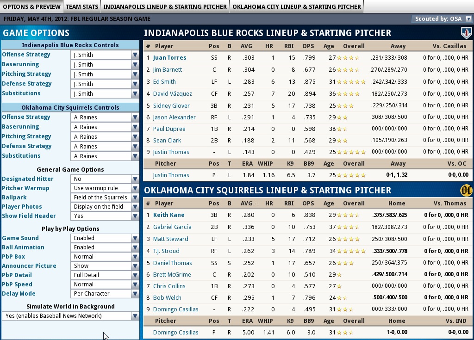This screenshot has width=474, height=340.
Task: Expand the Designated Hitter dropdown
Action: coord(105,179)
